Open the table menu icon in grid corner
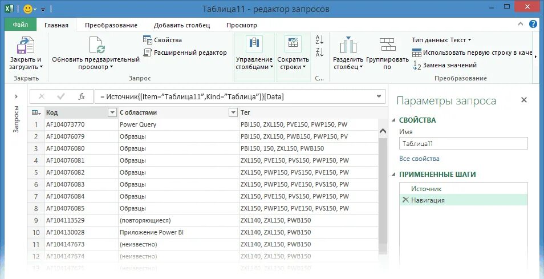Image resolution: width=544 pixels, height=279 pixels. pyautogui.click(x=36, y=112)
